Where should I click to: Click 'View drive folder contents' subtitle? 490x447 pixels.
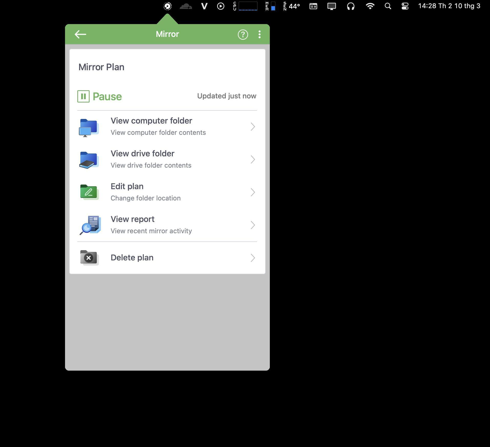pyautogui.click(x=151, y=165)
